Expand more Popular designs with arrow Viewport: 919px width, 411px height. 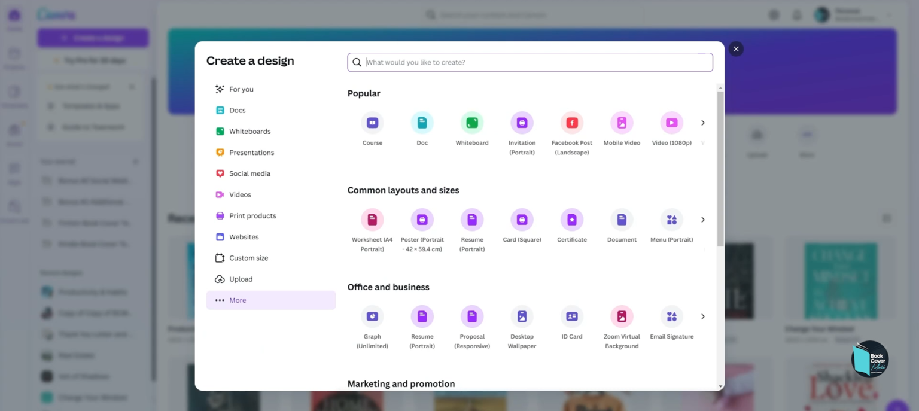[x=703, y=123]
